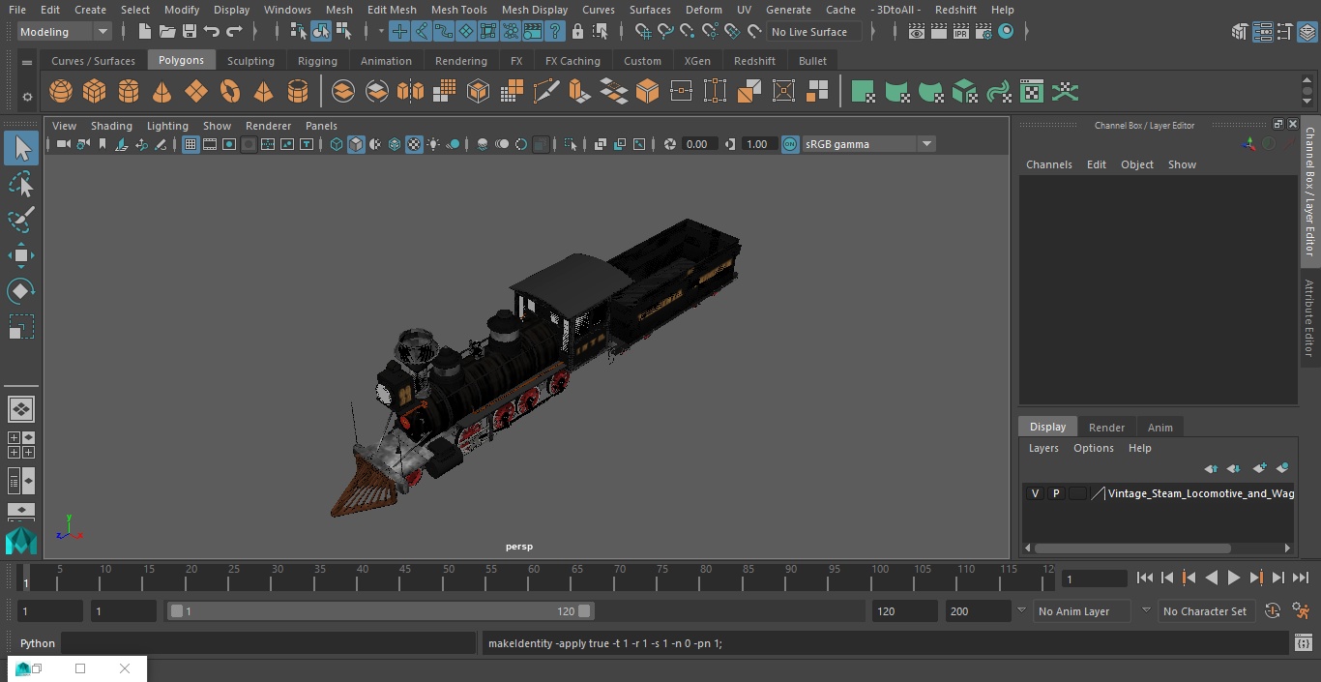This screenshot has width=1321, height=682.
Task: Activate the Paint selection tool
Action: click(x=20, y=220)
